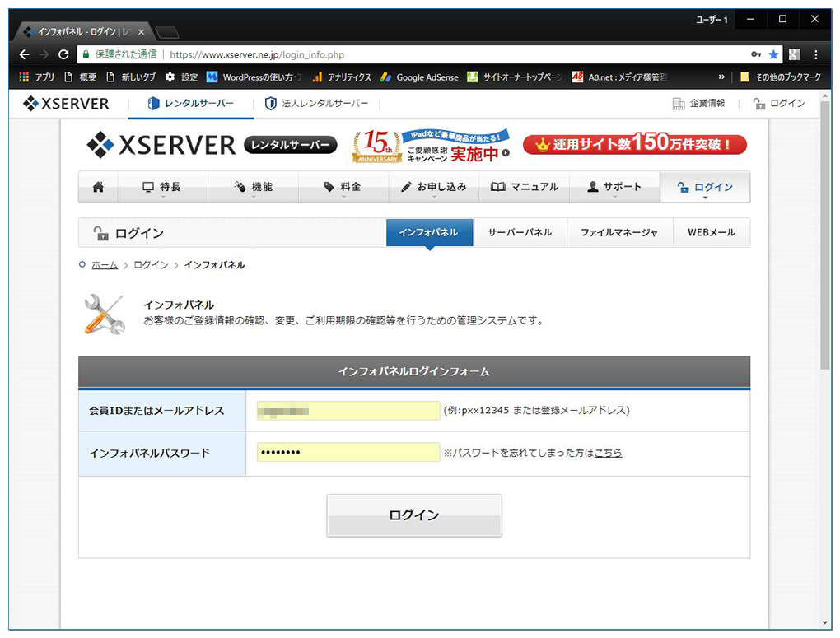Viewport: 840px width, 638px height.
Task: Click the WordPressの使い方 bookmark icon
Action: click(211, 77)
